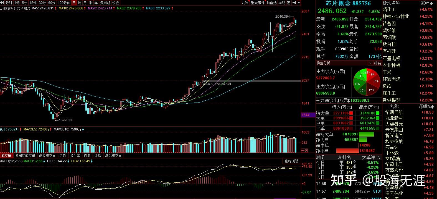Sort sector list by 涨幅 arrow
437x199 pixels.
click(431, 3)
